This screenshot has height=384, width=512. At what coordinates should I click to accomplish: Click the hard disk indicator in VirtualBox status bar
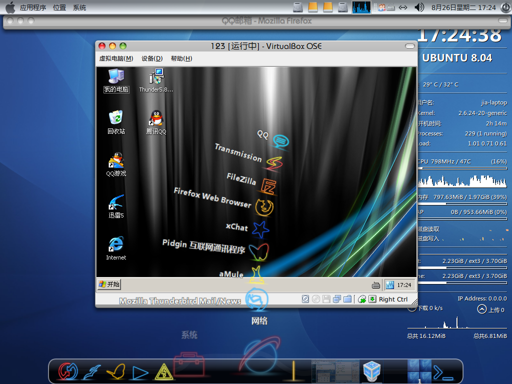point(305,299)
